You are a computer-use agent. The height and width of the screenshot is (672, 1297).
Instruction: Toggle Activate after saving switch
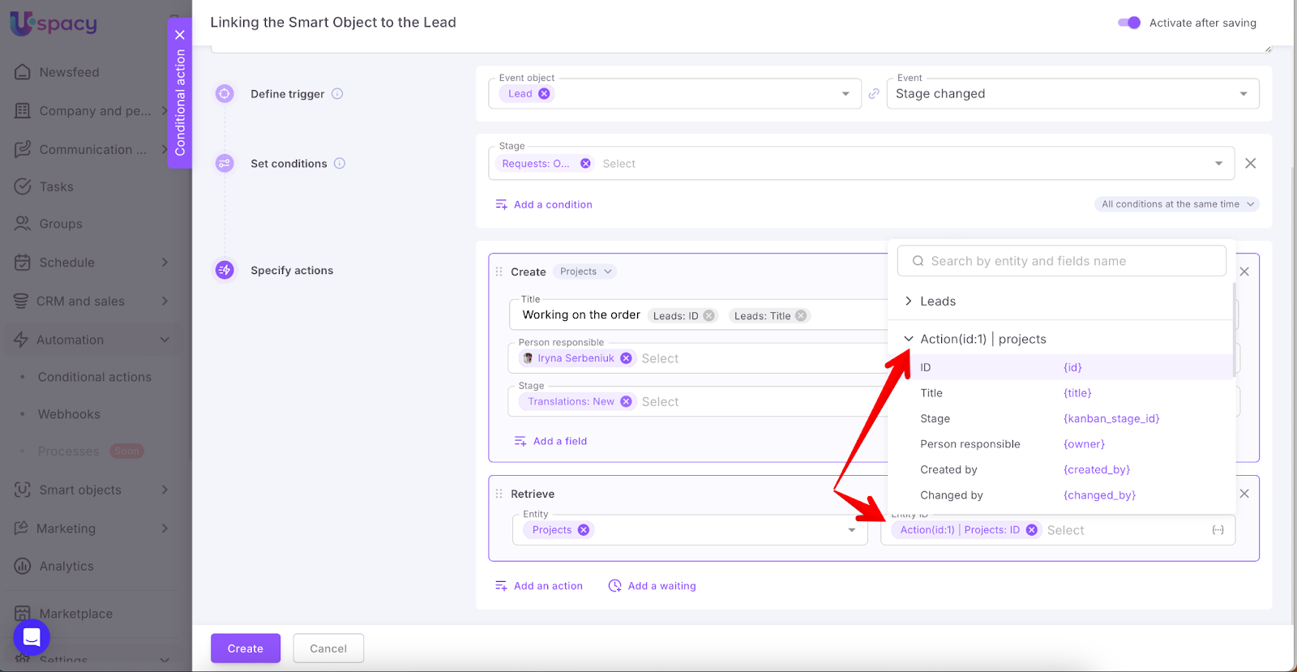[1128, 23]
